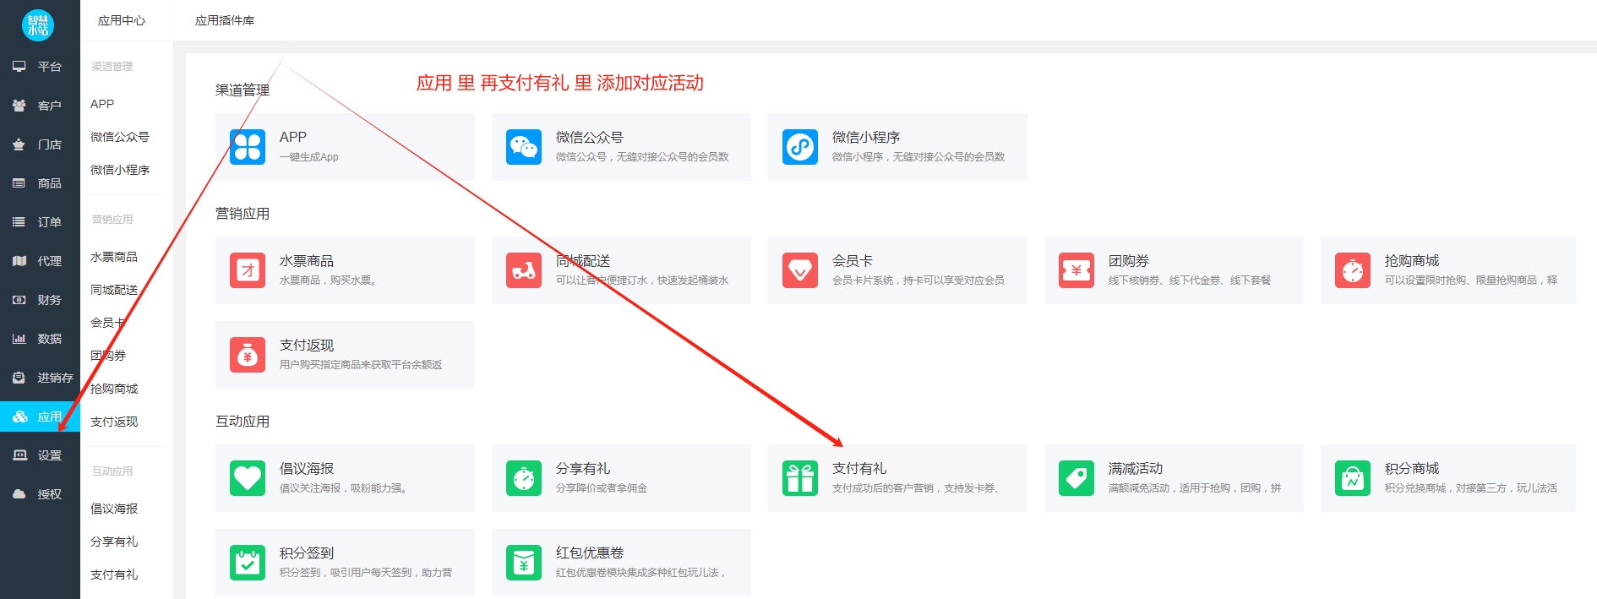This screenshot has height=599, width=1597.
Task: Select 会员卡 in the secondary menu
Action: click(108, 323)
